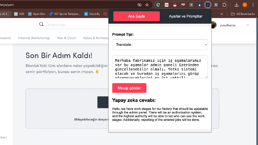
Task: Click the active dark-blue AI extension icon
Action: (208, 5)
